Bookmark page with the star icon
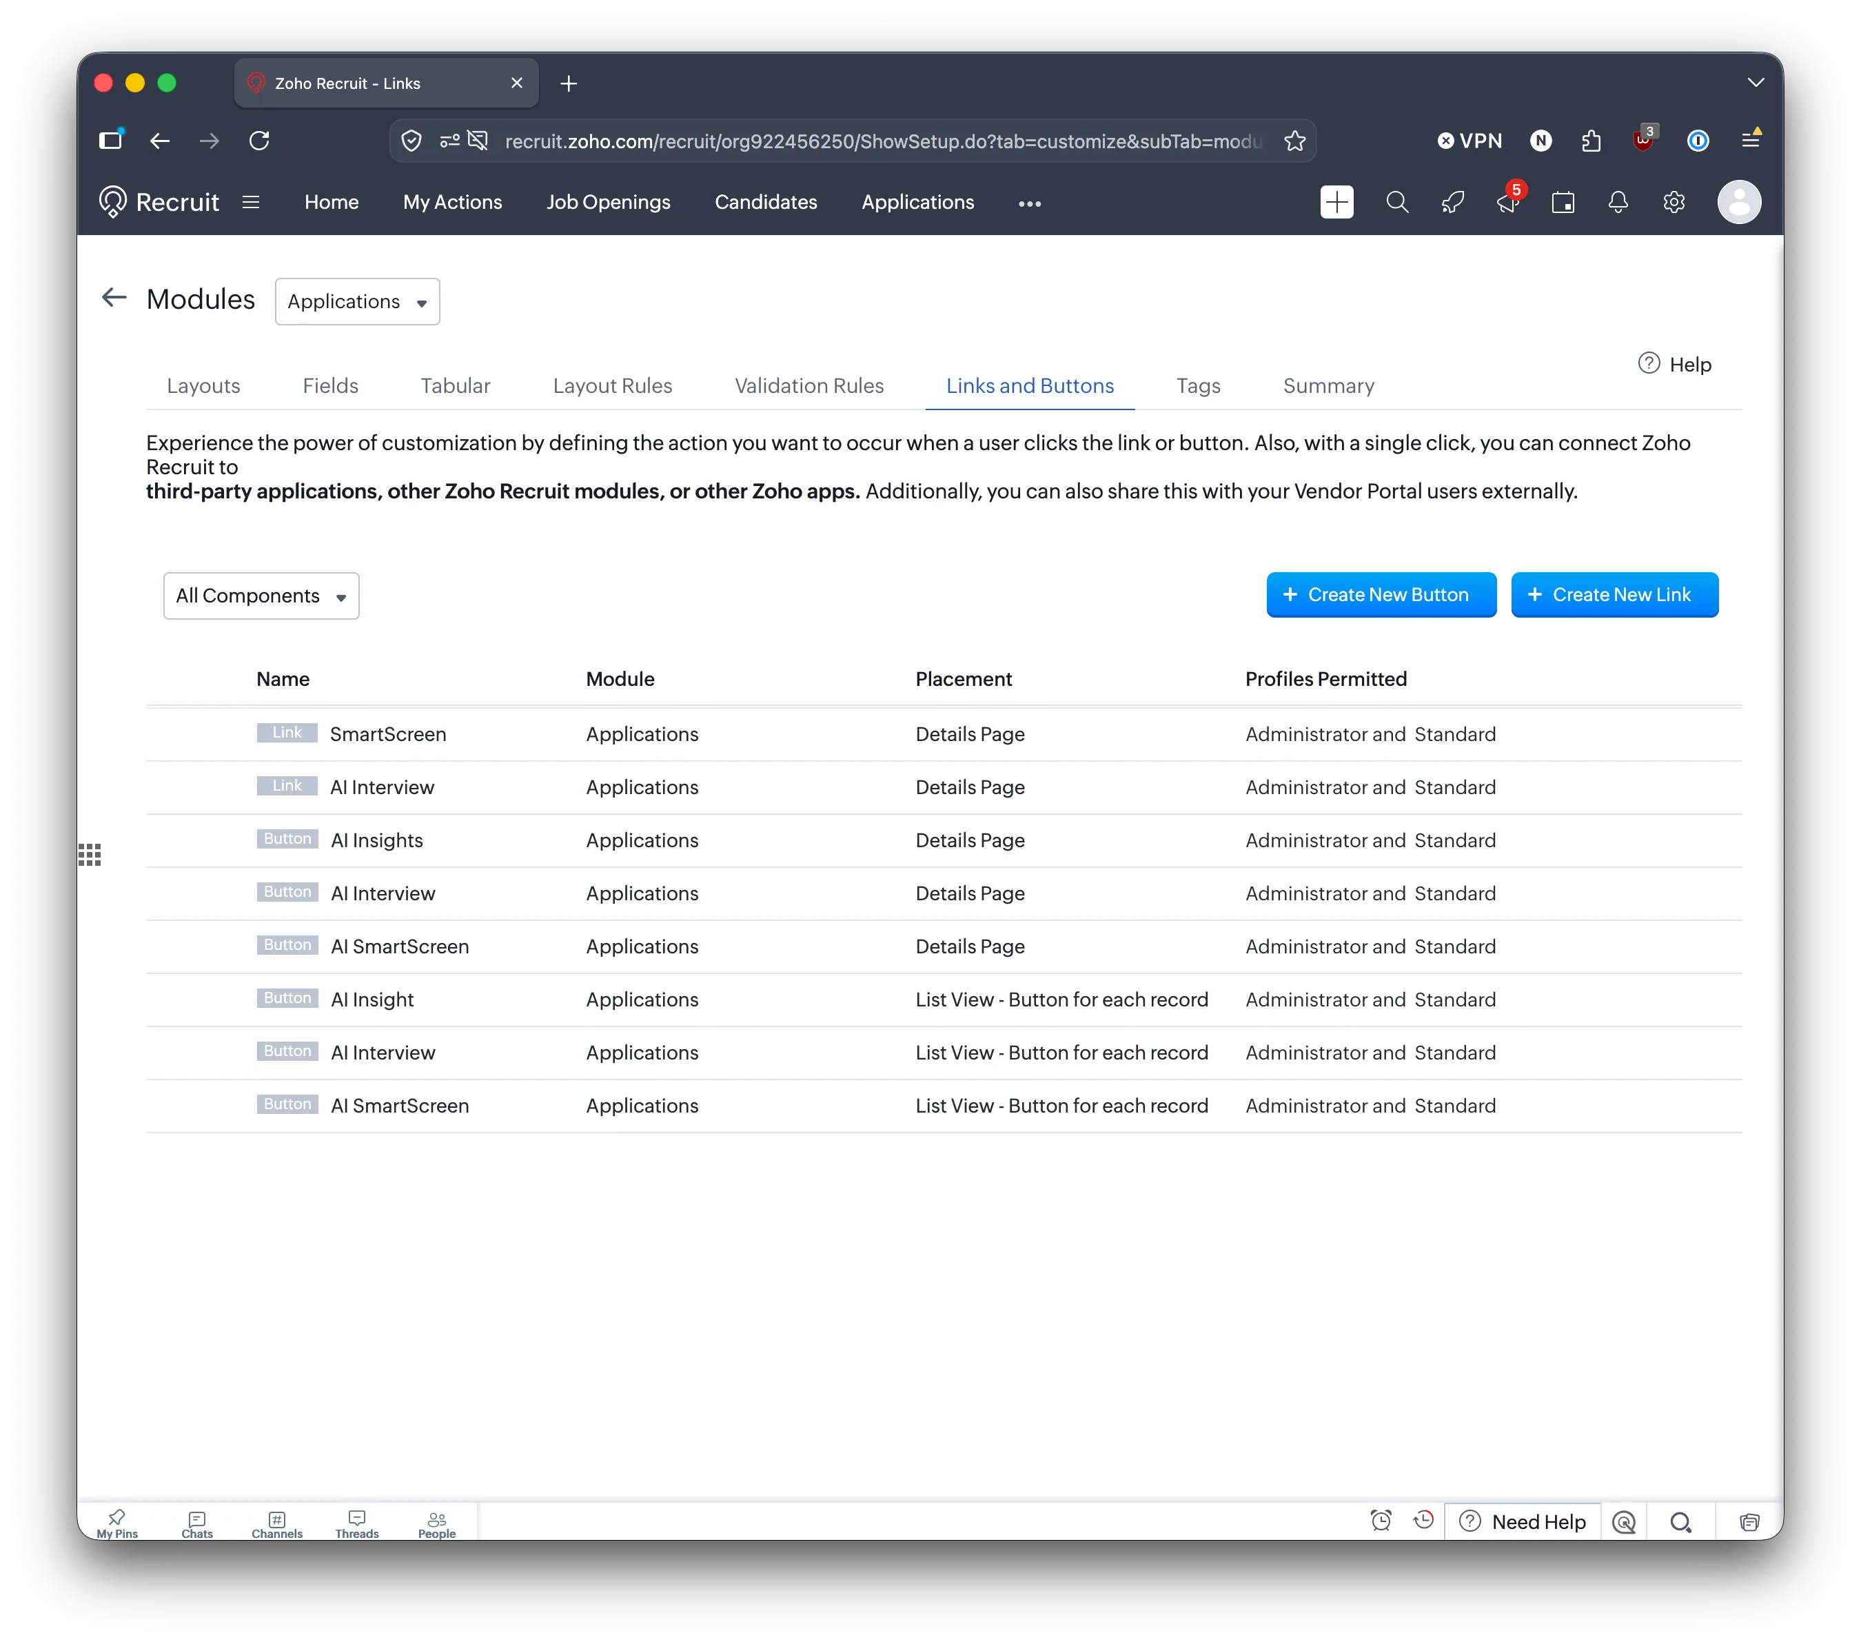The image size is (1861, 1642). [x=1294, y=141]
